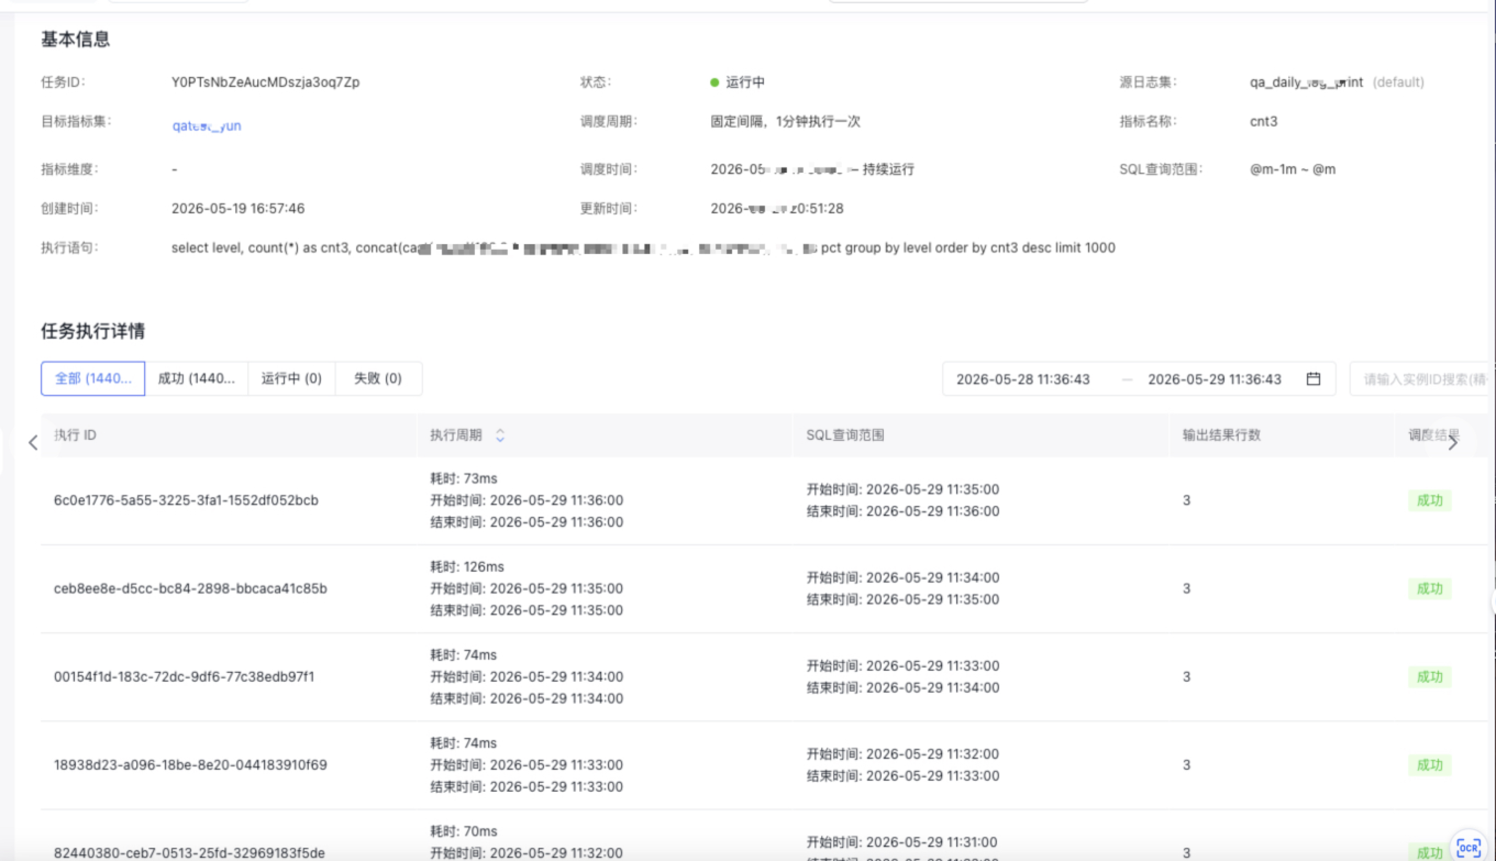The height and width of the screenshot is (861, 1496).
Task: Click the SQL range value @m-1m ~ @m
Action: (1292, 169)
